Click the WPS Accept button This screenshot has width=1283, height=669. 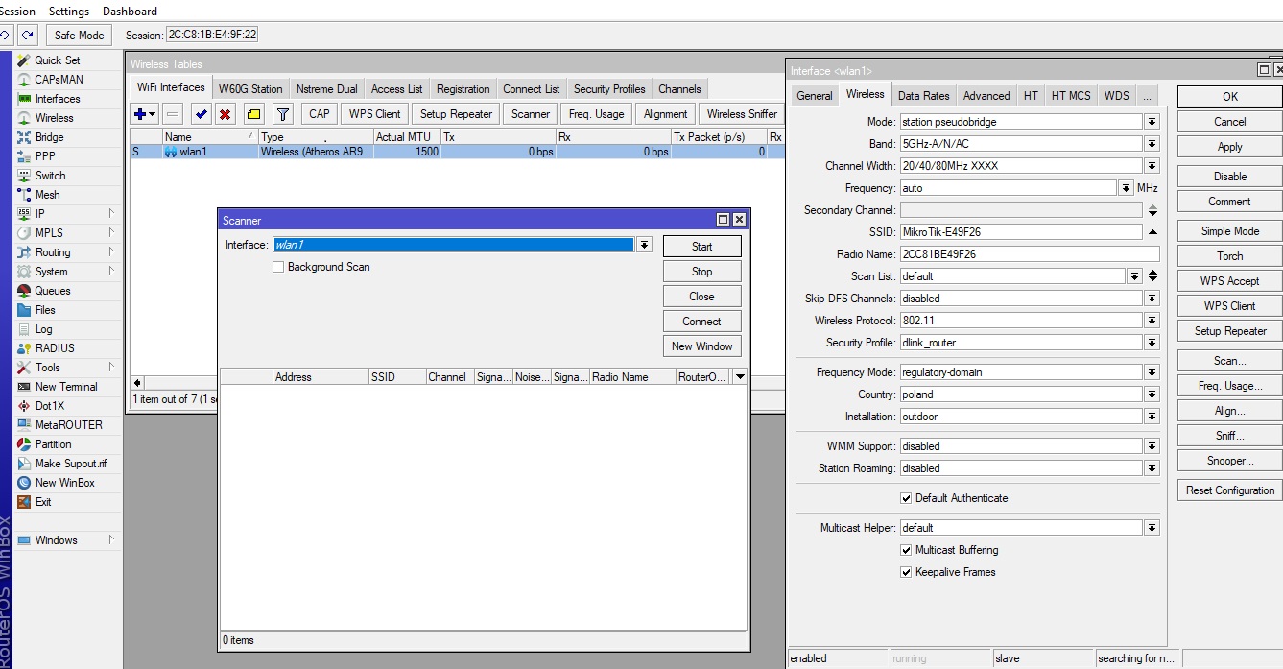click(1229, 281)
